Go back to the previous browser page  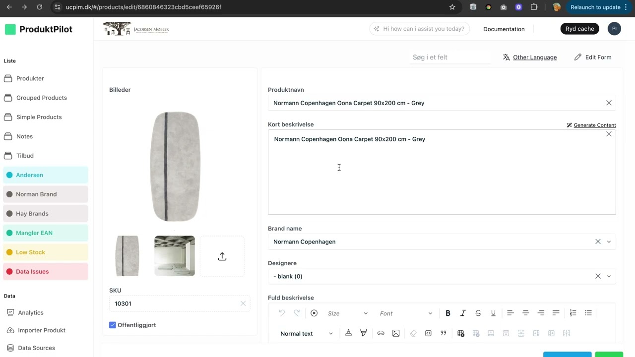click(x=9, y=7)
